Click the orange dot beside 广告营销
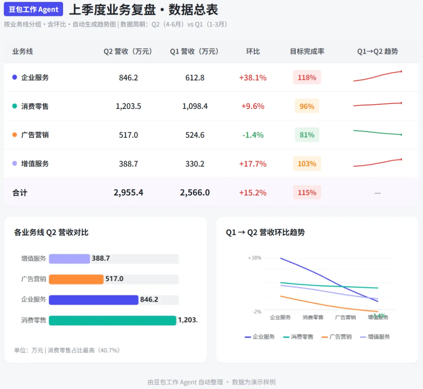Viewport: 423px width, 389px height. 15,135
